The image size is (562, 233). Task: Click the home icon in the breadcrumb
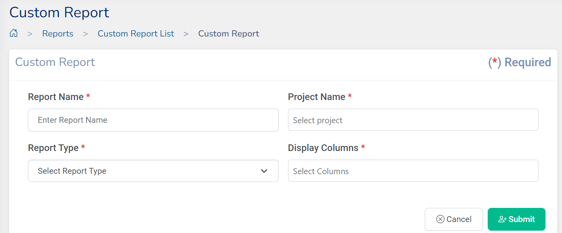point(14,33)
